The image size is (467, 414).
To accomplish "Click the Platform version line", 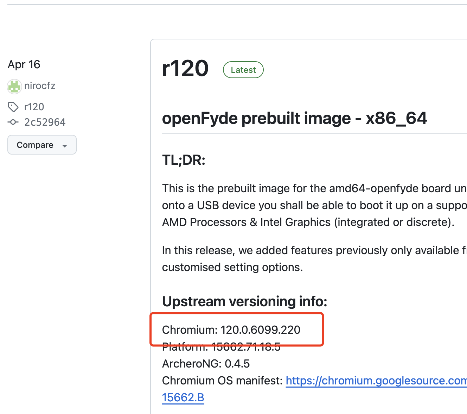I will pos(221,347).
